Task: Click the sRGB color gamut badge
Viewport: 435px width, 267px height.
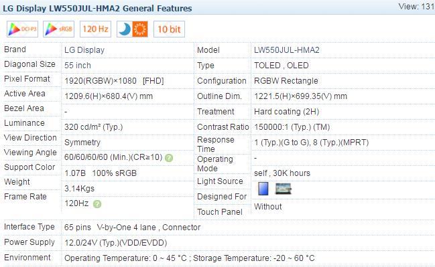Action: point(58,29)
